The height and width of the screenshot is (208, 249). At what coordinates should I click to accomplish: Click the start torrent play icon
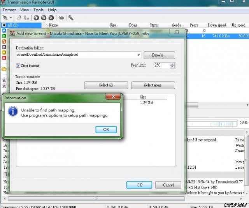36,18
